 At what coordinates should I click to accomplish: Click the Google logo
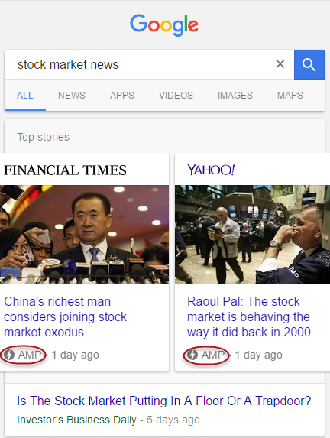click(164, 25)
